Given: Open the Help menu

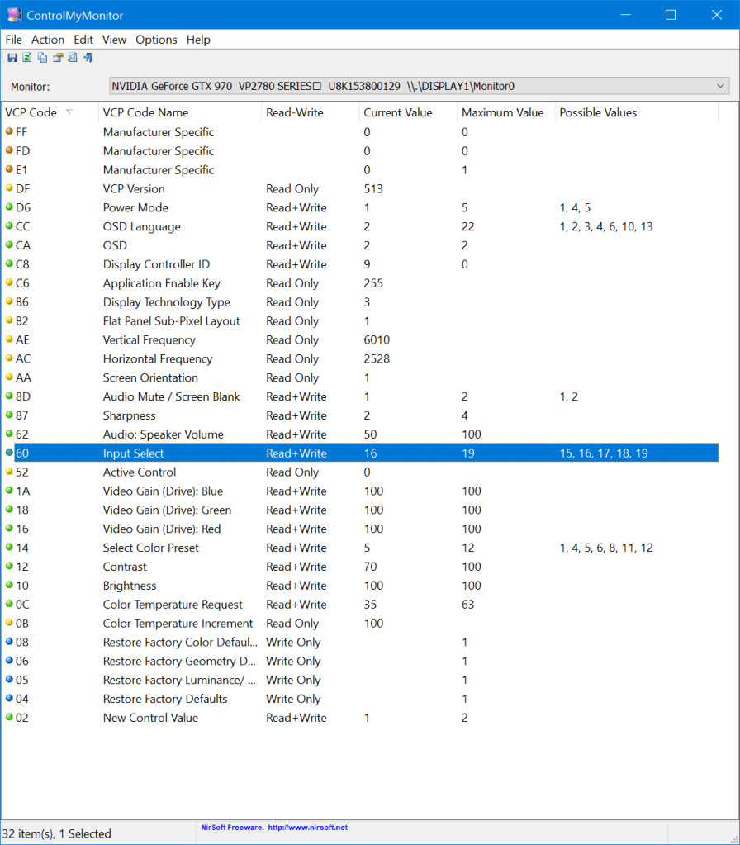Looking at the screenshot, I should coord(197,39).
